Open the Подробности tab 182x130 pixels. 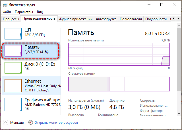156,19
